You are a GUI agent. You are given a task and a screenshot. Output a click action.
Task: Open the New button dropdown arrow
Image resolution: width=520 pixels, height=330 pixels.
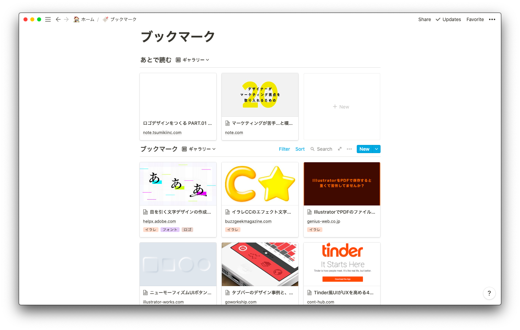376,149
